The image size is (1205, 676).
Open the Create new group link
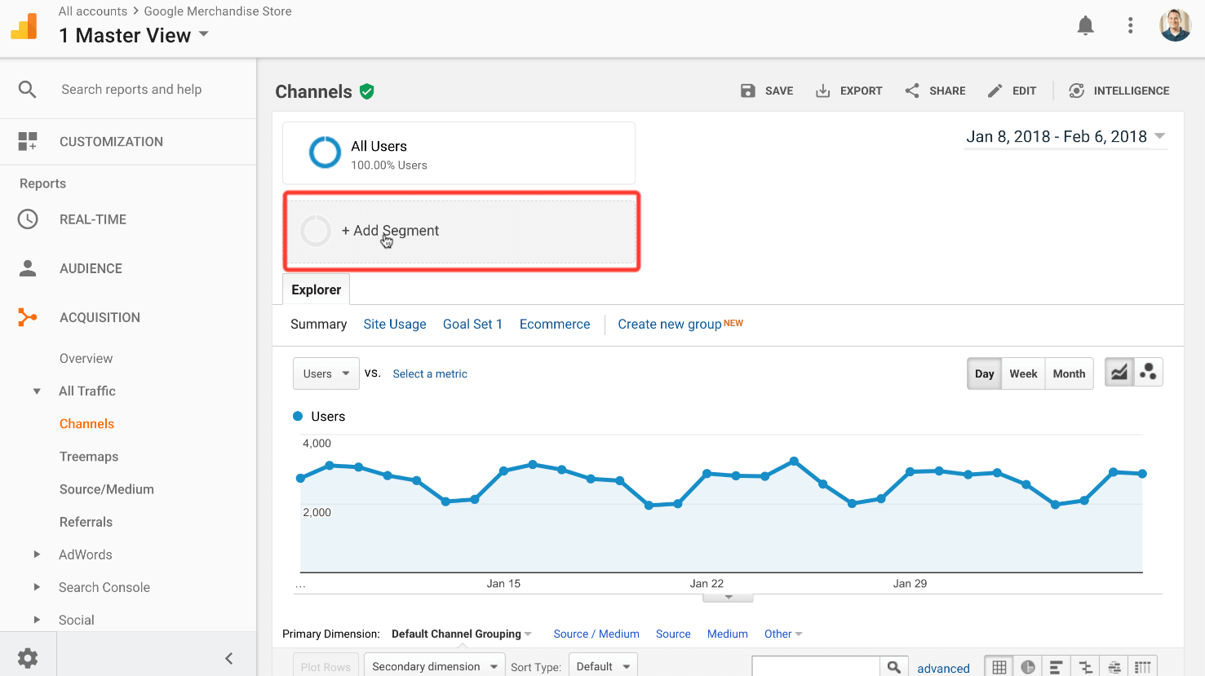(669, 324)
